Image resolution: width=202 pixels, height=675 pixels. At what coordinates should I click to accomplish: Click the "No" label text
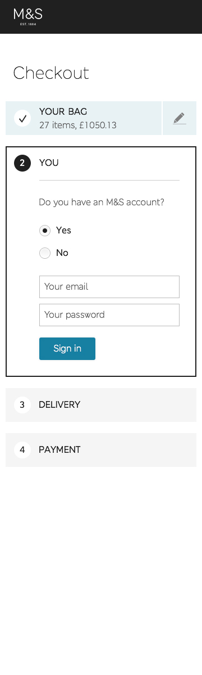click(62, 253)
